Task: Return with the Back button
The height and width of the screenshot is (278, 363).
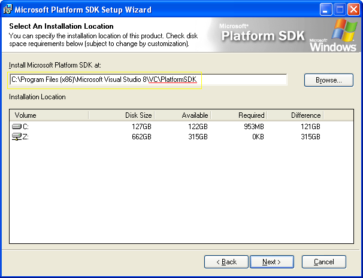Action: point(226,262)
